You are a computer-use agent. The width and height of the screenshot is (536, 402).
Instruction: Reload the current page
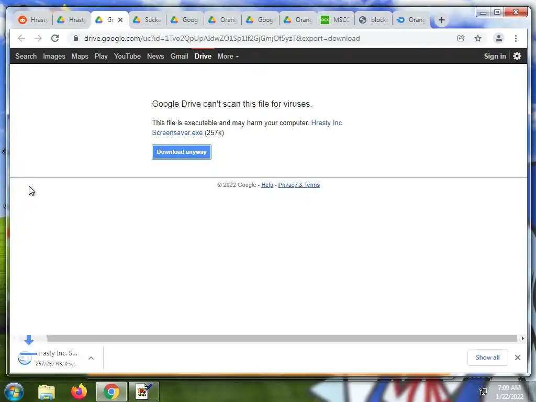point(55,38)
